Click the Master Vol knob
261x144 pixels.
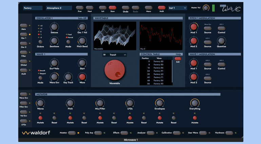(x=206, y=8)
